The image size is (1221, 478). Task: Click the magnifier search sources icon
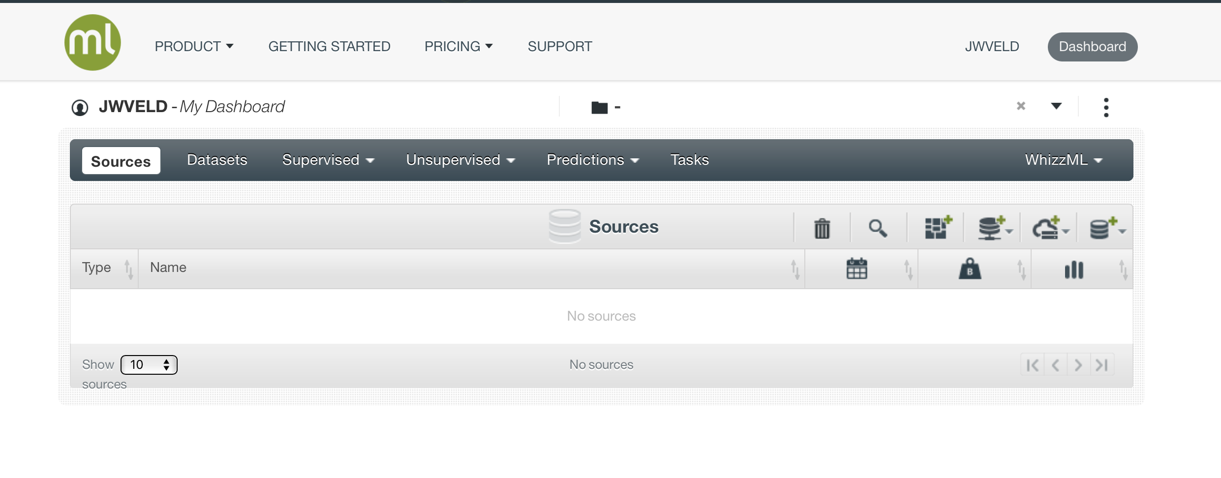click(x=878, y=228)
